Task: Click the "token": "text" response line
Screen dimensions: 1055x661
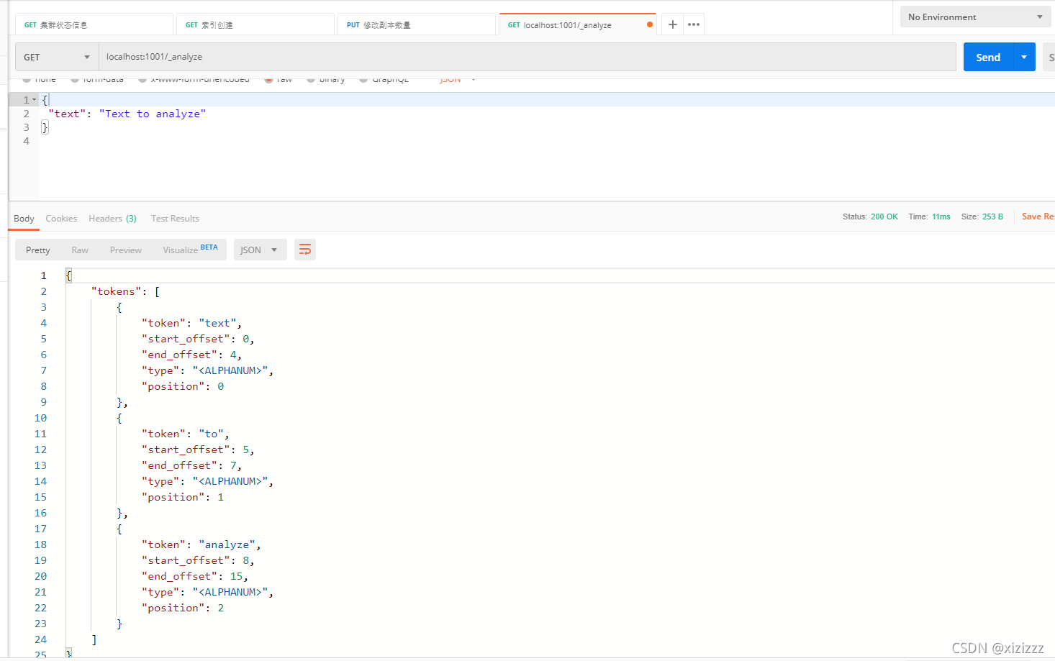Action: [191, 323]
